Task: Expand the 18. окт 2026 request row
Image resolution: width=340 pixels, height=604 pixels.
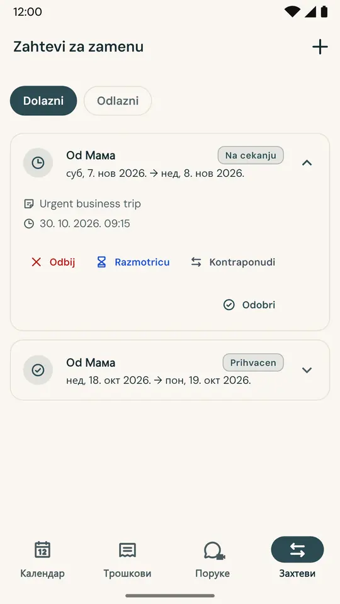Action: pyautogui.click(x=170, y=370)
